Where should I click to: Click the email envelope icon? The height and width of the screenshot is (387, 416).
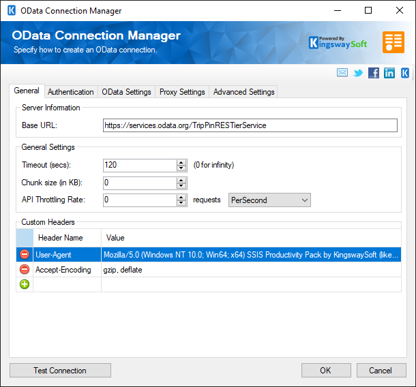[x=342, y=72]
